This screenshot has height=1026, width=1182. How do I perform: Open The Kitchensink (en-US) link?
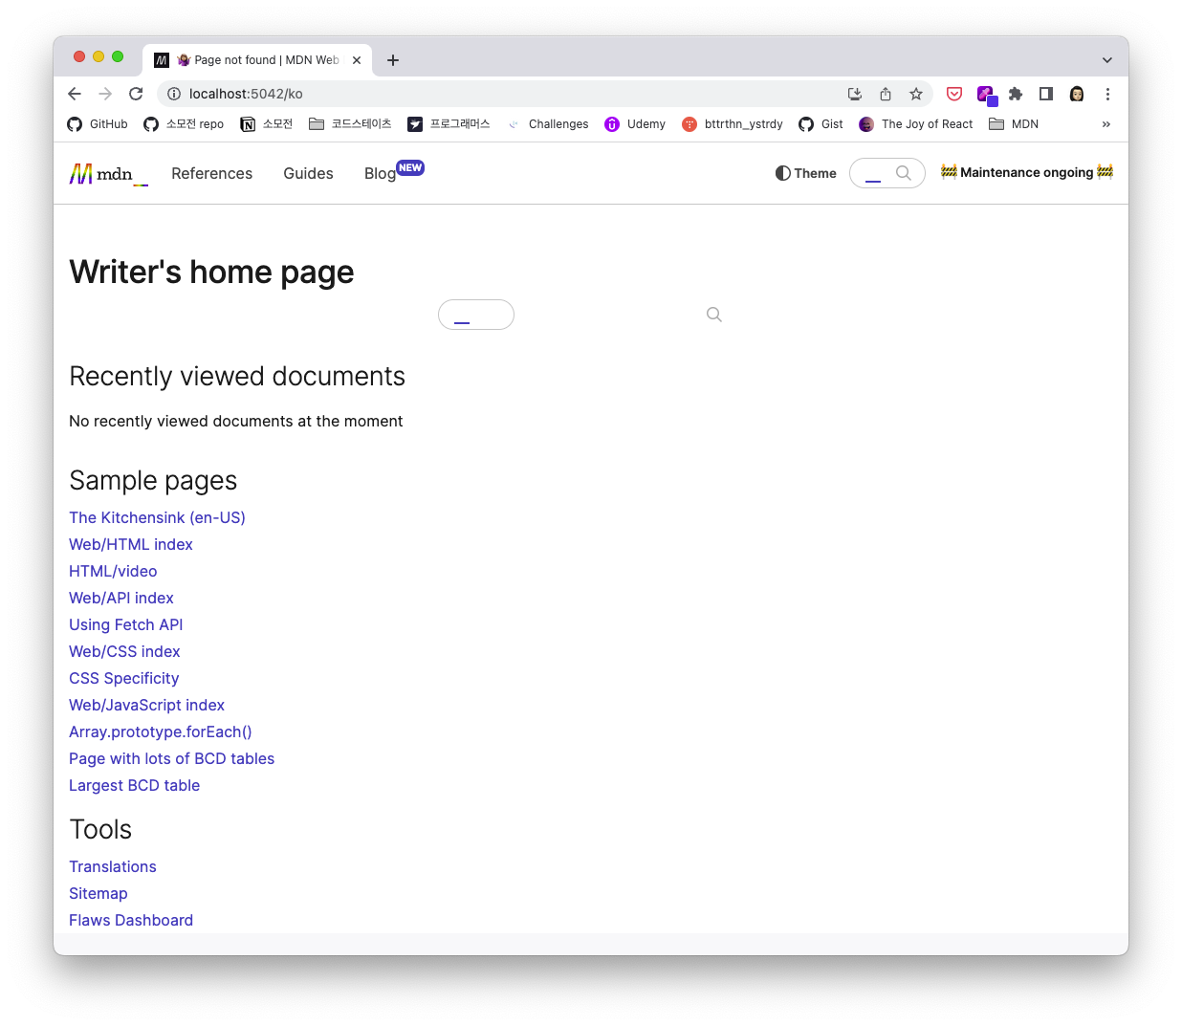coord(157,517)
